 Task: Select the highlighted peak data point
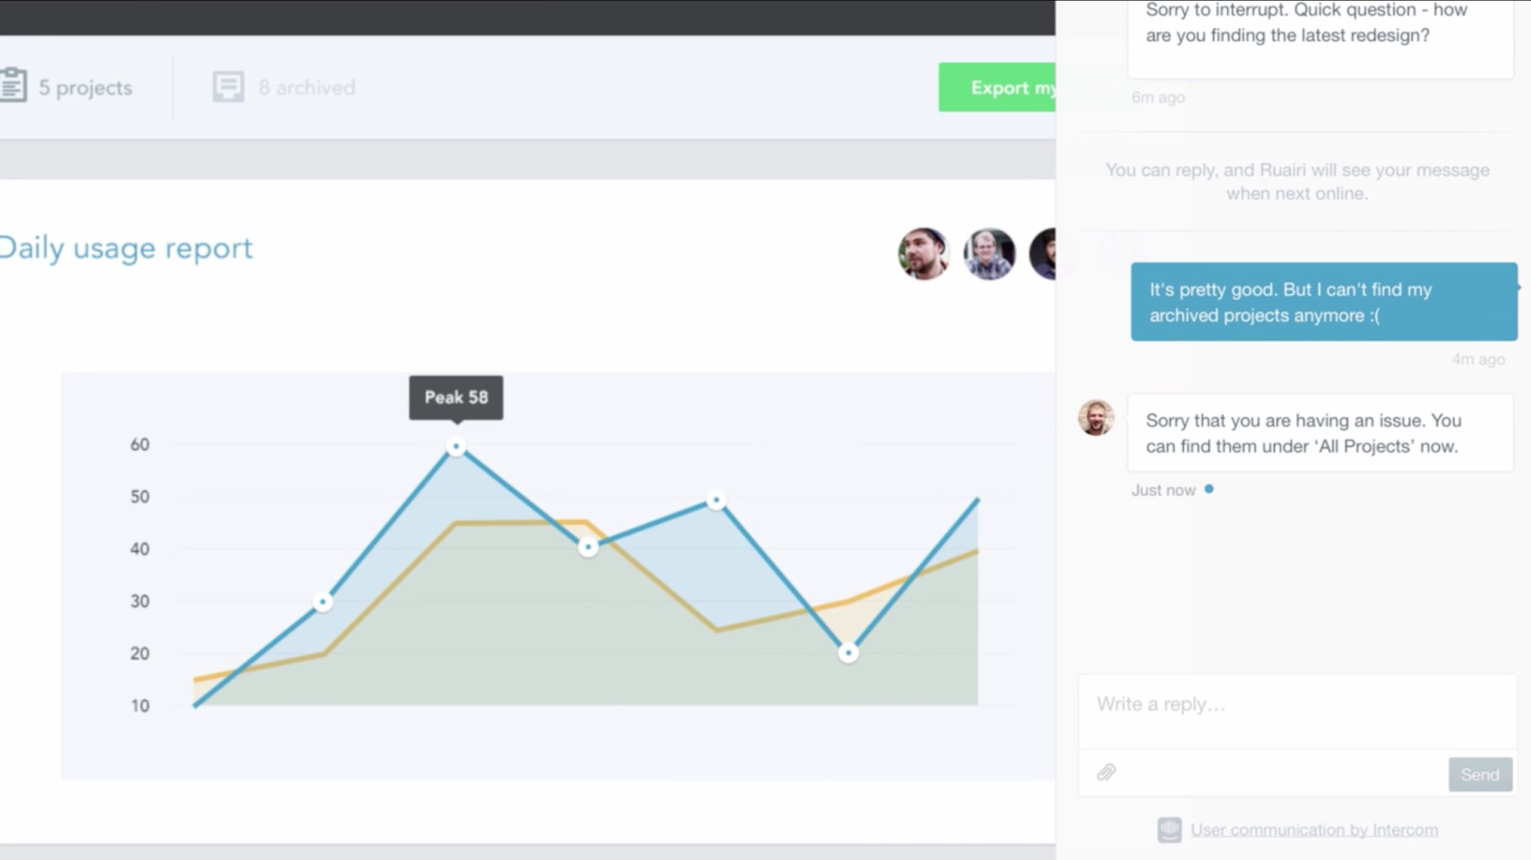[x=456, y=445]
